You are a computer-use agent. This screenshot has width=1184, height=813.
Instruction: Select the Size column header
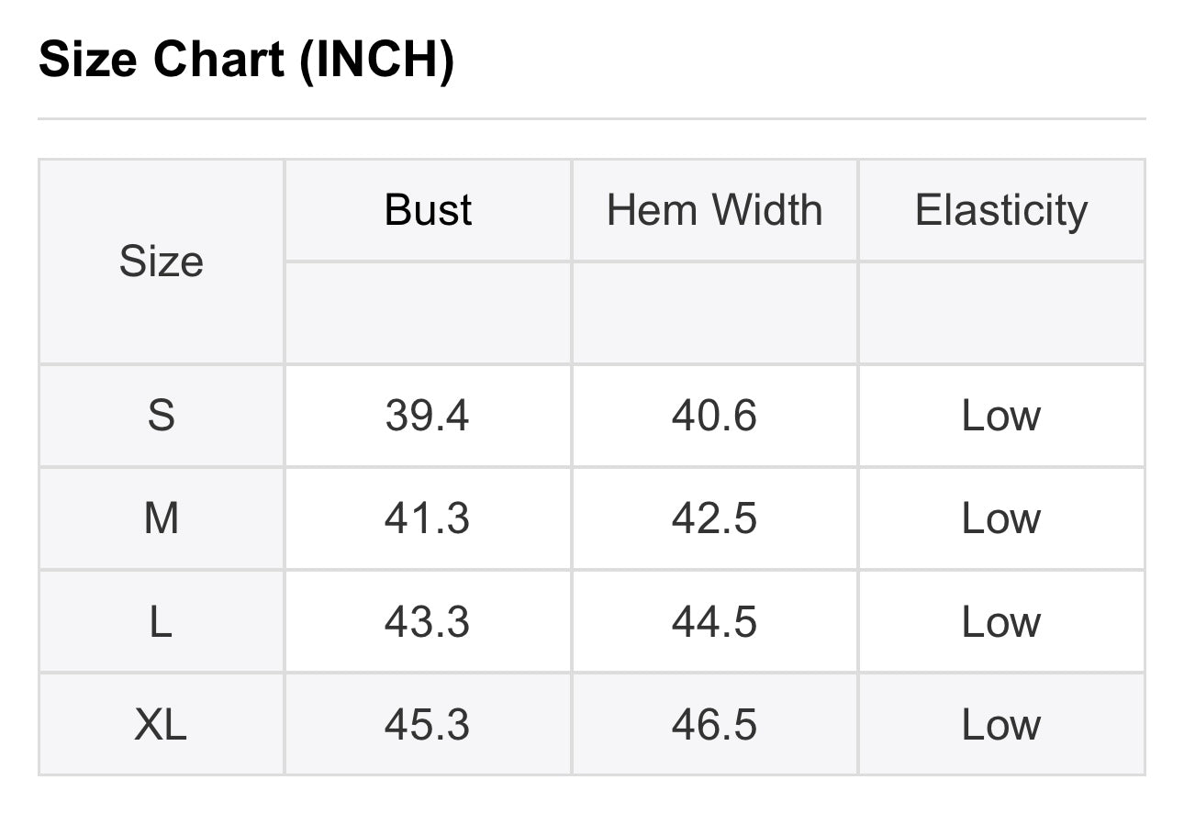pyautogui.click(x=161, y=262)
